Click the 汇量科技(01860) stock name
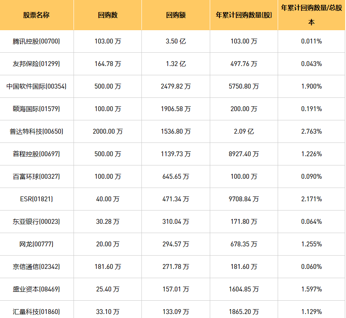346x318 pixels. pos(37,312)
